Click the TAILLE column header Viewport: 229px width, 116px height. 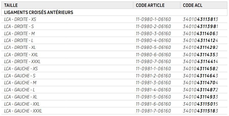11,5
